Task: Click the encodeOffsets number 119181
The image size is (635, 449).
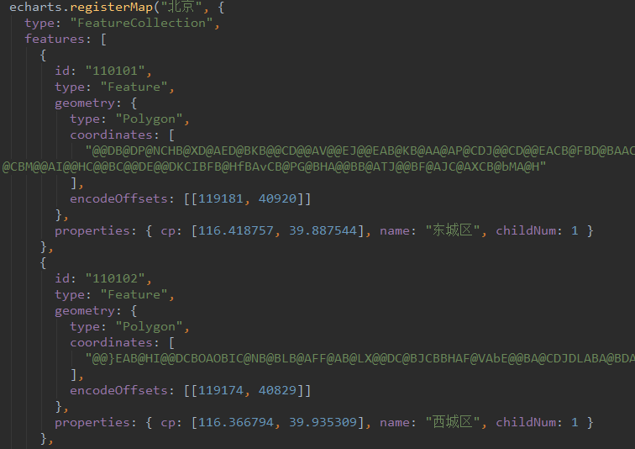Action: (x=221, y=198)
